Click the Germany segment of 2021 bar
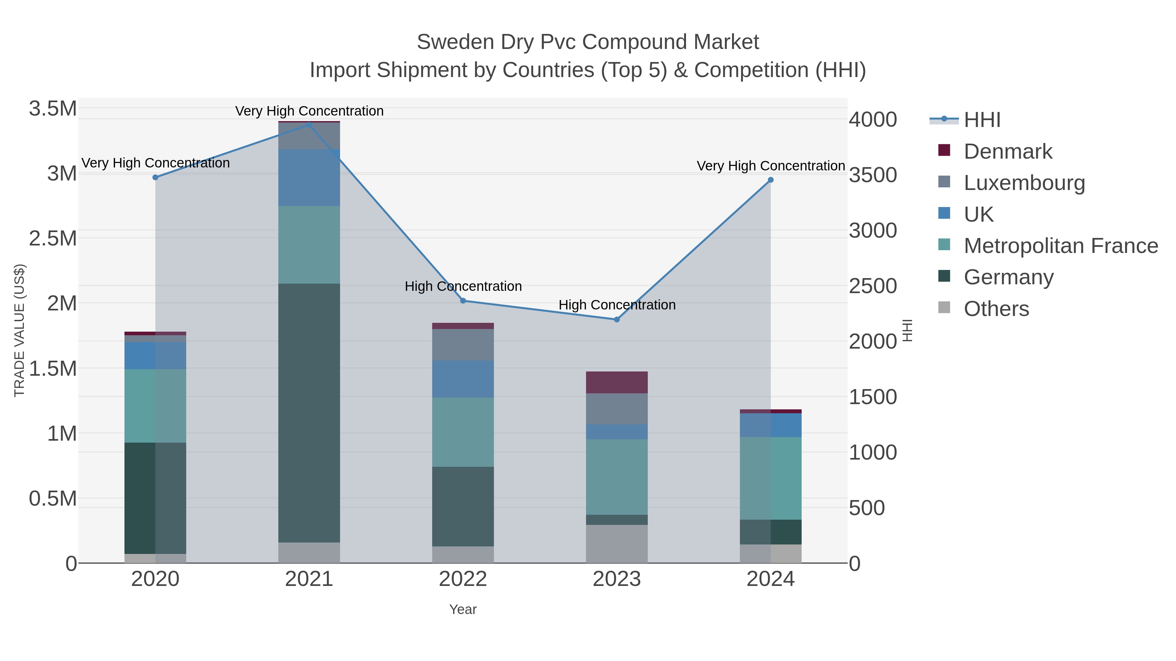Image resolution: width=1176 pixels, height=661 pixels. coord(309,413)
